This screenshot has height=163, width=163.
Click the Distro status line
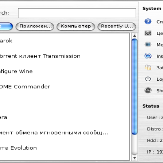tap(155, 129)
